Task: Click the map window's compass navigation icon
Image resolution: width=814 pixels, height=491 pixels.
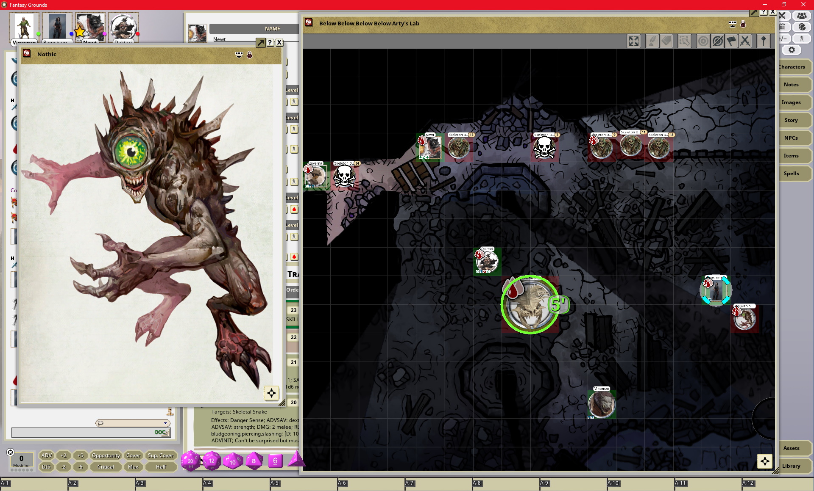Action: pos(765,461)
